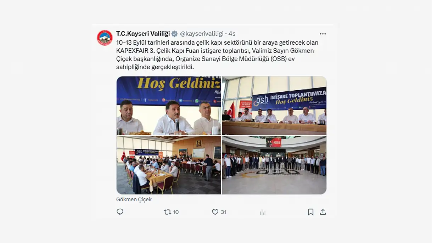Open T.C.Kayseri Valiliği display name link
The width and height of the screenshot is (432, 243).
[x=143, y=34]
